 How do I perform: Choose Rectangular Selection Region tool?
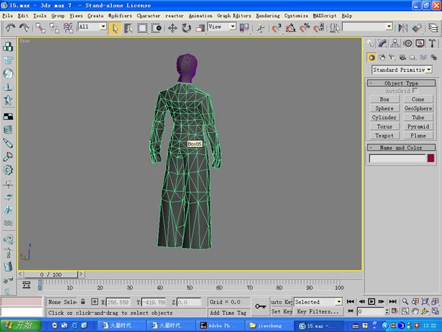pyautogui.click(x=142, y=28)
